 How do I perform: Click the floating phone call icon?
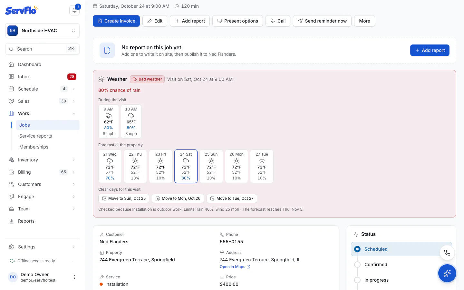(447, 253)
